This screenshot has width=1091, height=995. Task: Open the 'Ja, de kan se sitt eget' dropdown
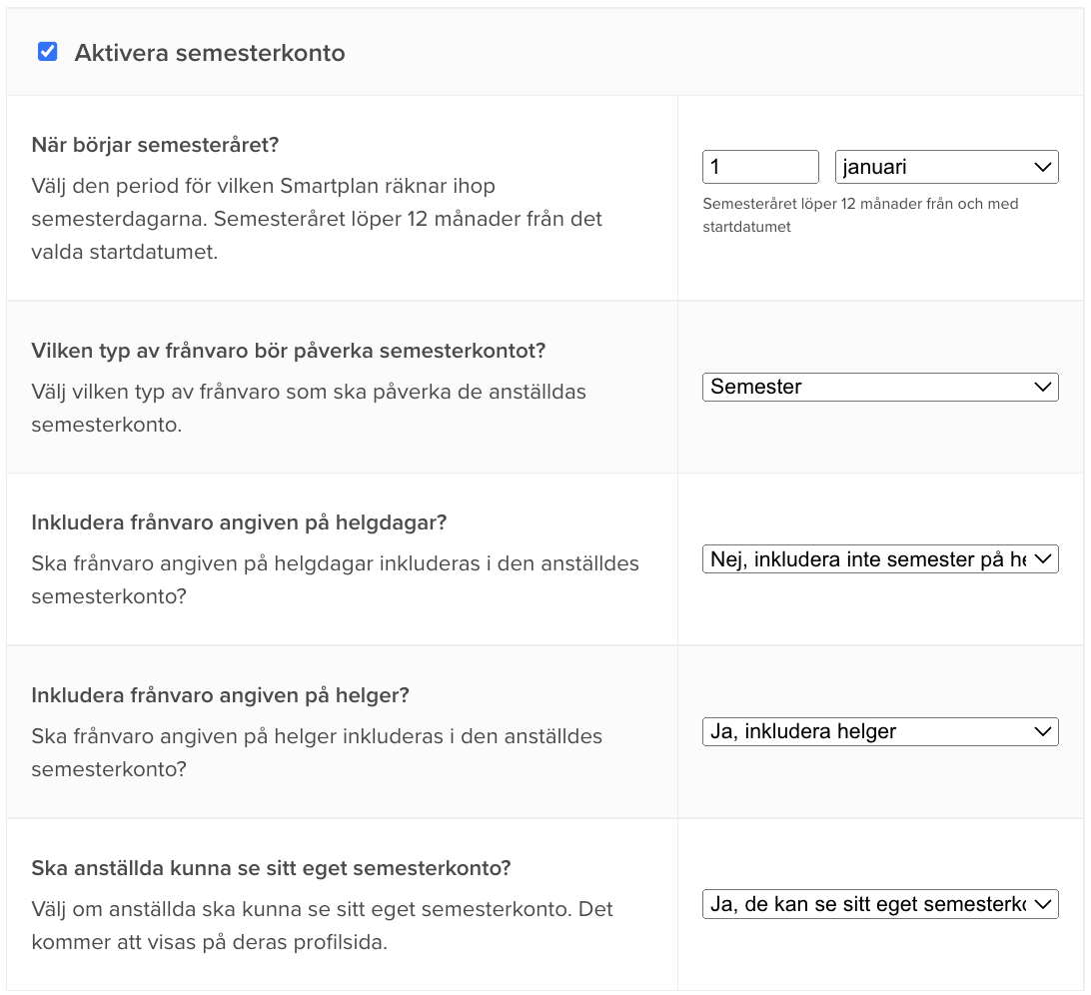880,904
